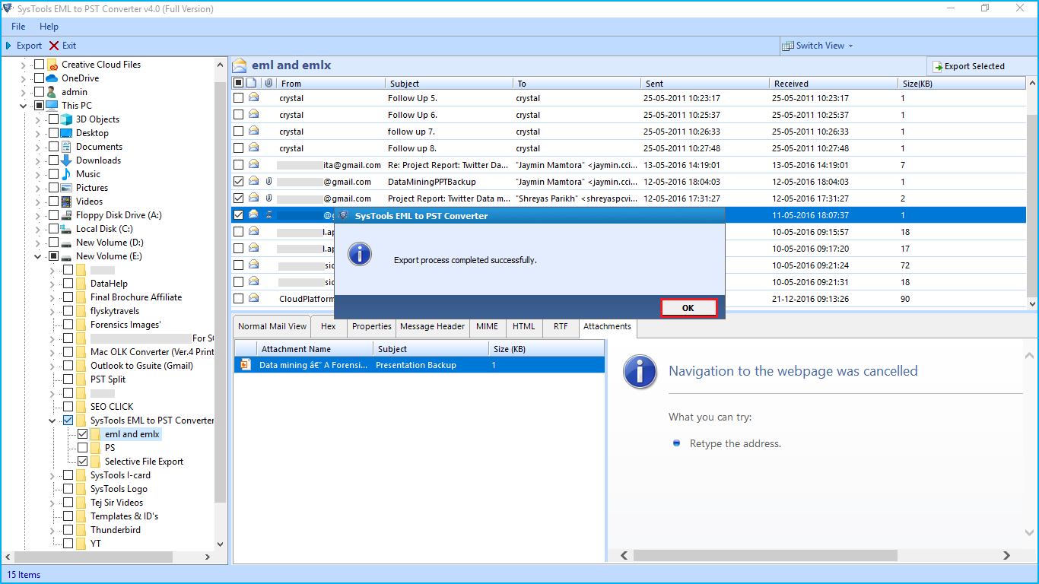
Task: Uncheck the DataMiningPPTBackup email checkbox
Action: click(x=239, y=182)
